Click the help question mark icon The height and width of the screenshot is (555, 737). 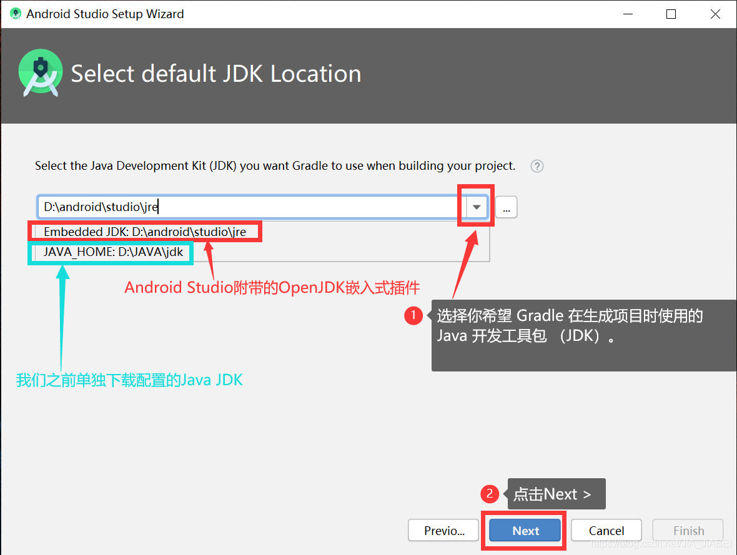click(537, 166)
